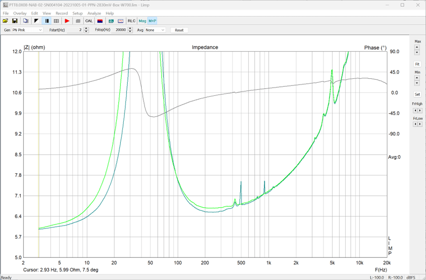Open the red-blue spectrum generator icon

click(100, 21)
